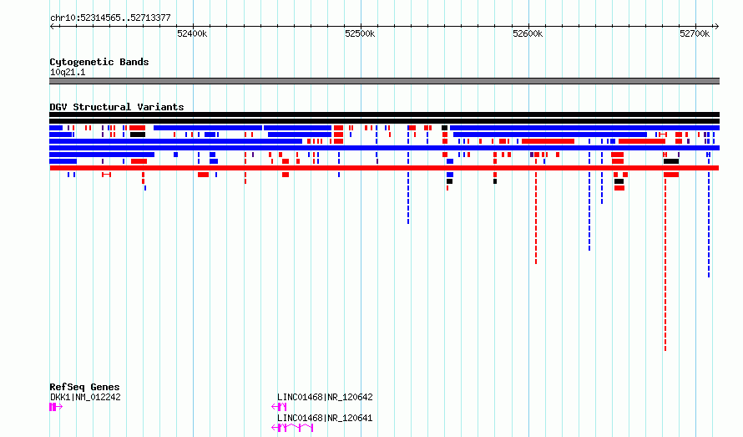This screenshot has height=437, width=743.
Task: Click the LINC01468|NR_120641 transcript label
Action: [325, 418]
